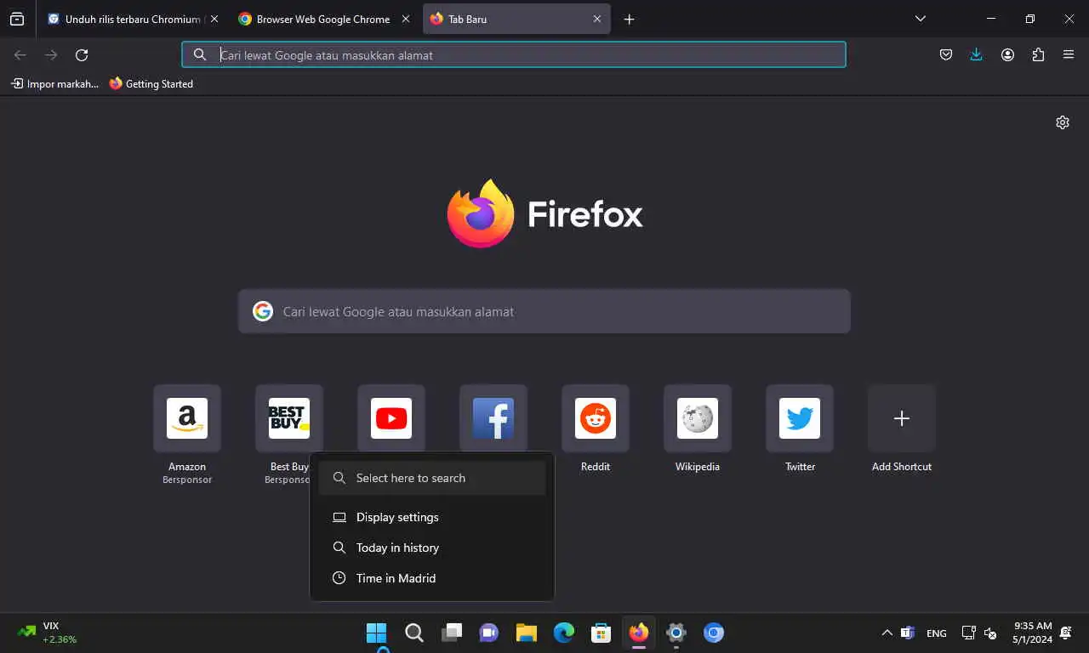
Task: Open Settings gear in taskbar
Action: coord(676,633)
